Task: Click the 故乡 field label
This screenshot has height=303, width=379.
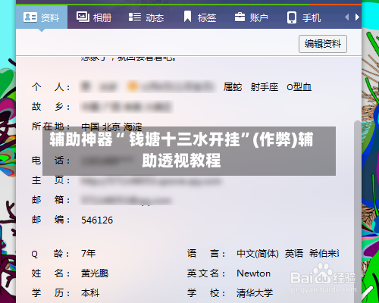Action: click(x=51, y=107)
